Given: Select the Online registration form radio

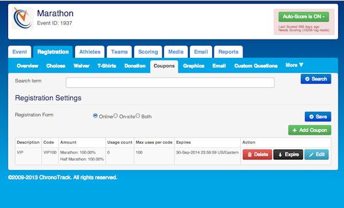Looking at the screenshot, I should click(95, 116).
